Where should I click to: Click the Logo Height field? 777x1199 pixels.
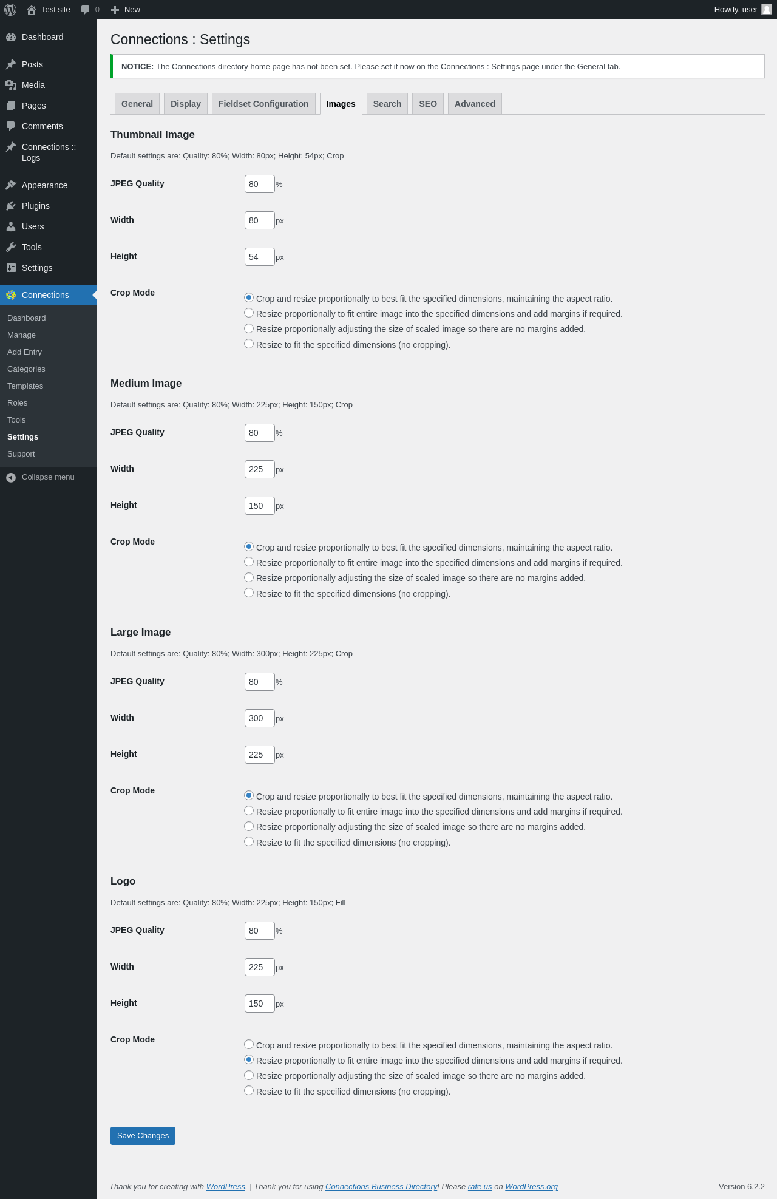point(260,1004)
